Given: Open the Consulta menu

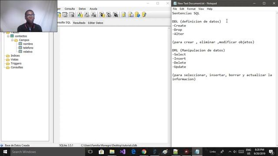Looking at the screenshot, I should point(69,9).
